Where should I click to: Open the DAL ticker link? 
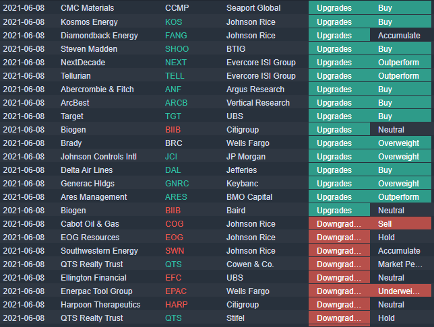pyautogui.click(x=173, y=170)
